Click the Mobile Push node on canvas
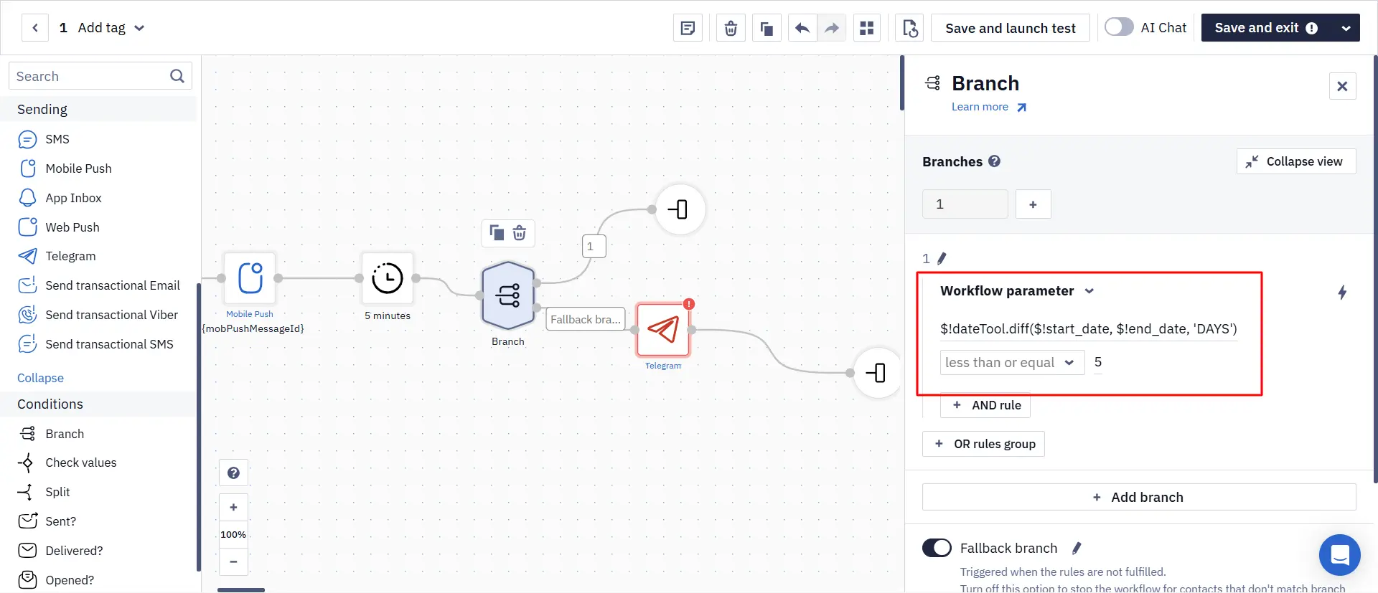 250,278
